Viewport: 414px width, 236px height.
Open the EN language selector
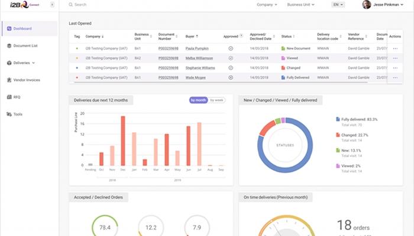point(338,5)
